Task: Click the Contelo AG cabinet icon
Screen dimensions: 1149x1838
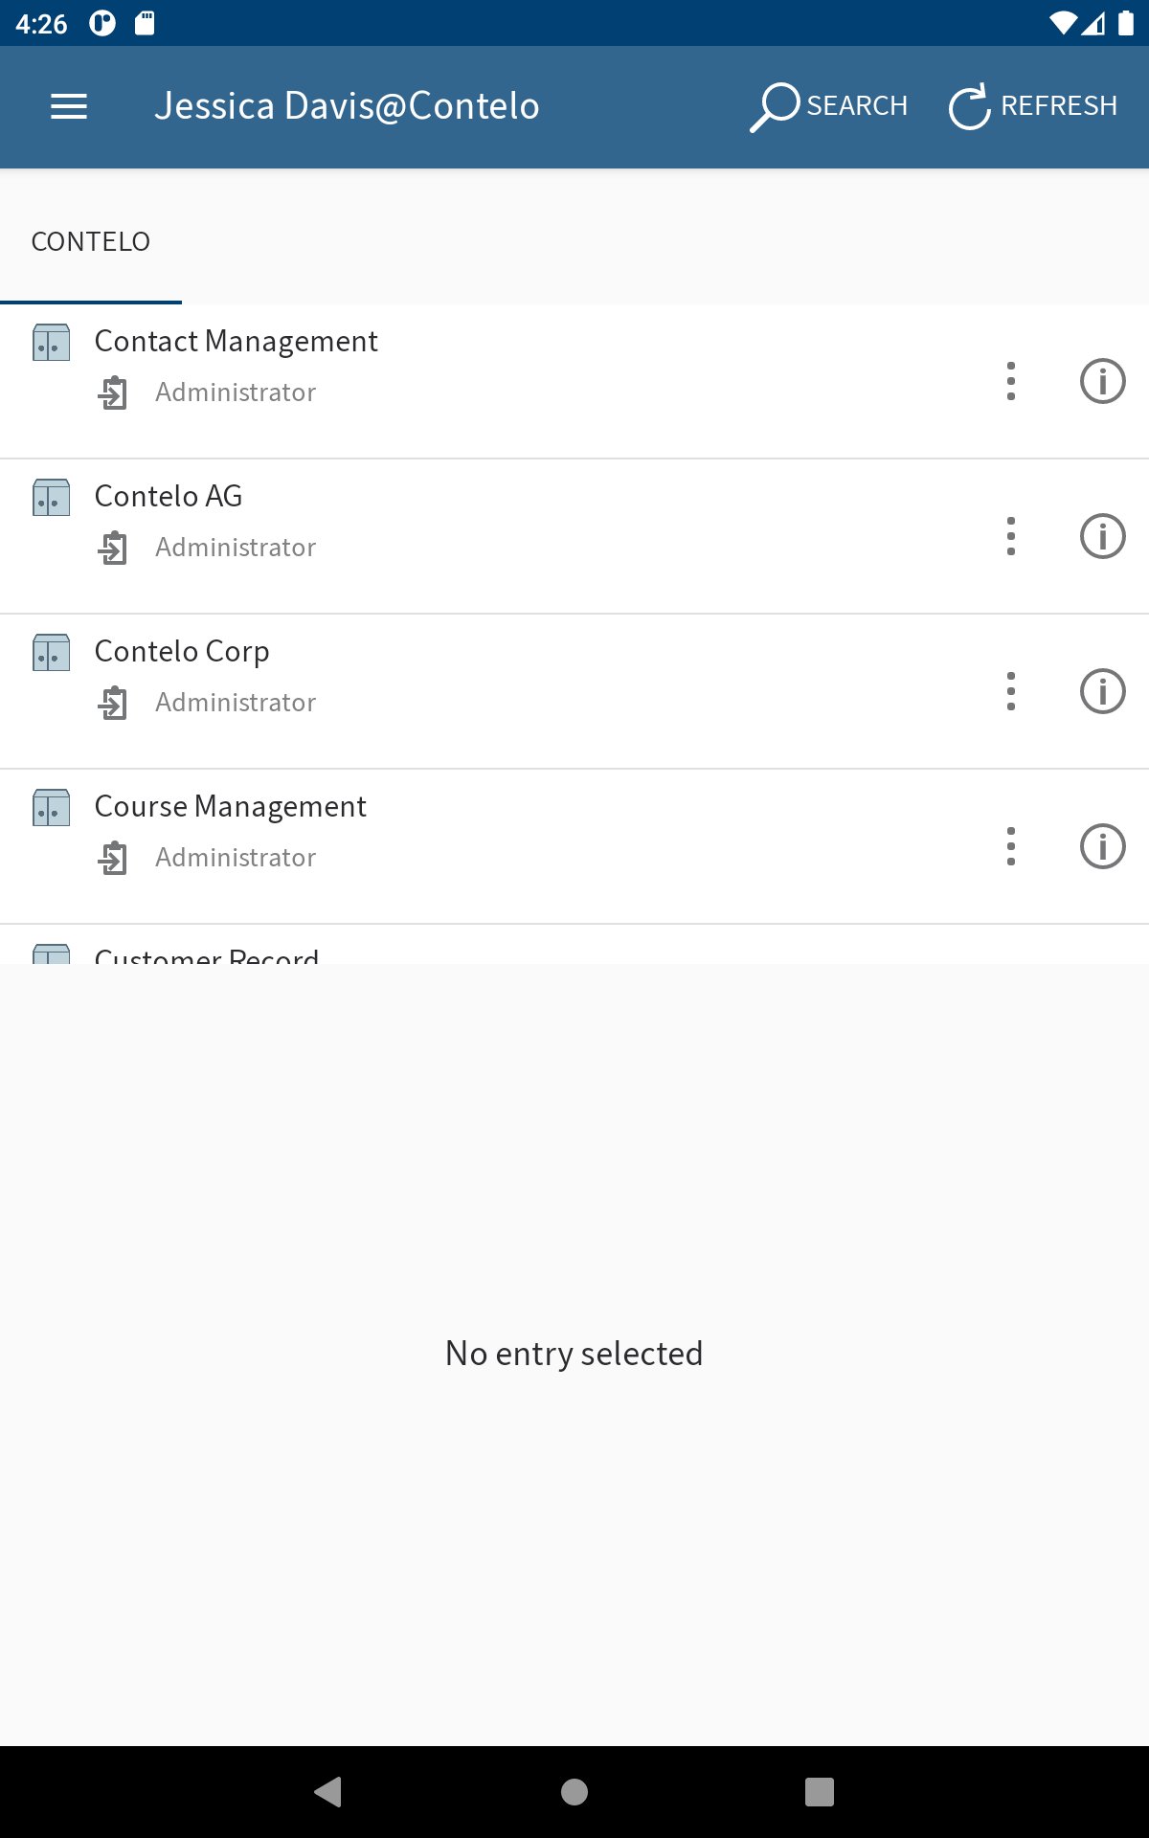Action: [x=52, y=497]
